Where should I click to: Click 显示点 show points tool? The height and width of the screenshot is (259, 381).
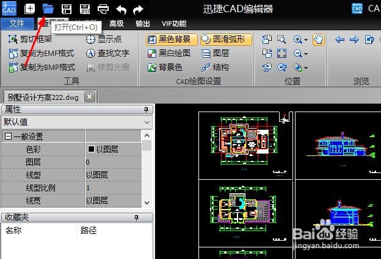[104, 39]
